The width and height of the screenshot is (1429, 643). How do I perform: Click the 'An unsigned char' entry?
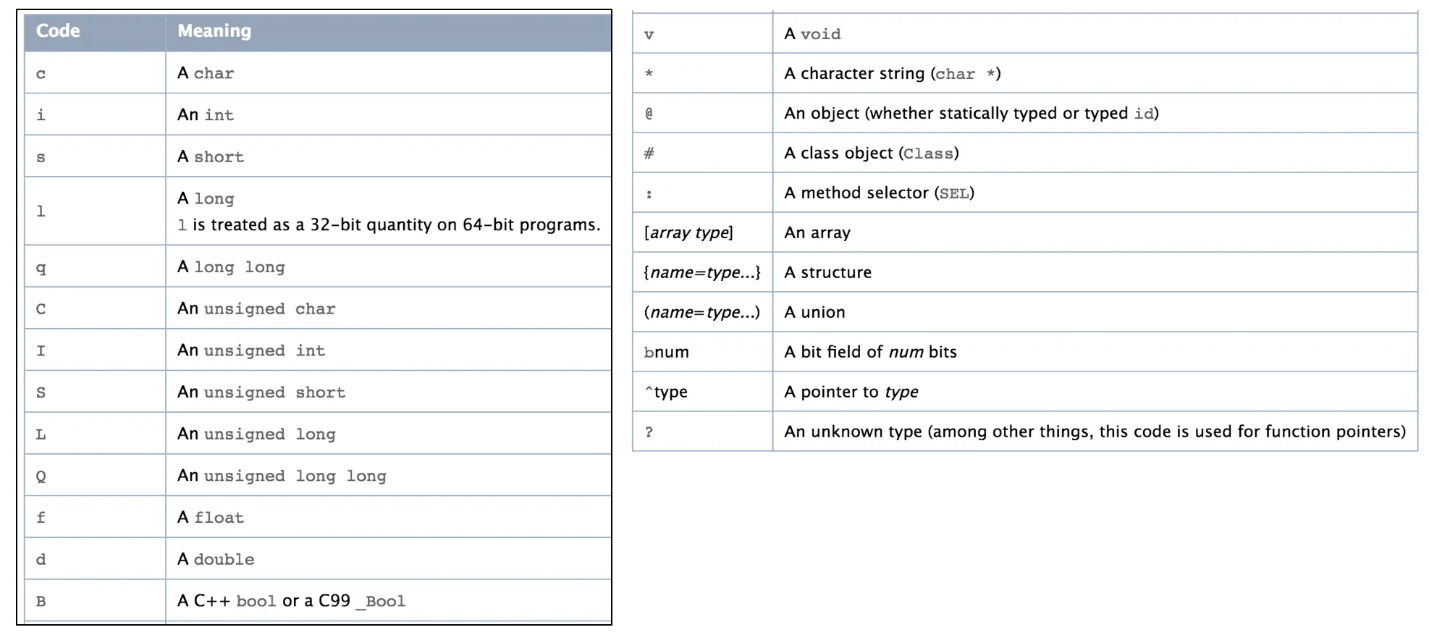pyautogui.click(x=256, y=309)
